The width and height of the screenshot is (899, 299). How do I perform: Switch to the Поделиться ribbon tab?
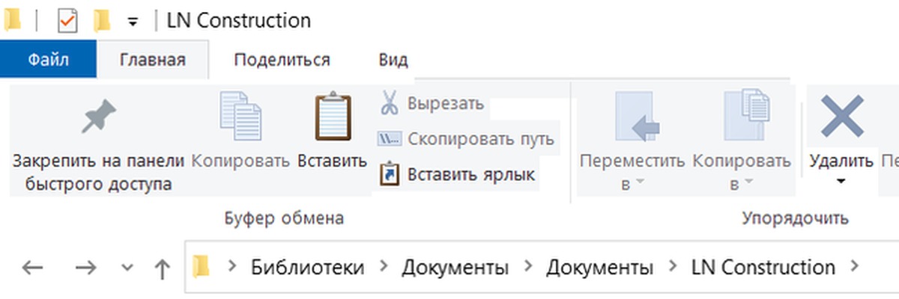282,60
